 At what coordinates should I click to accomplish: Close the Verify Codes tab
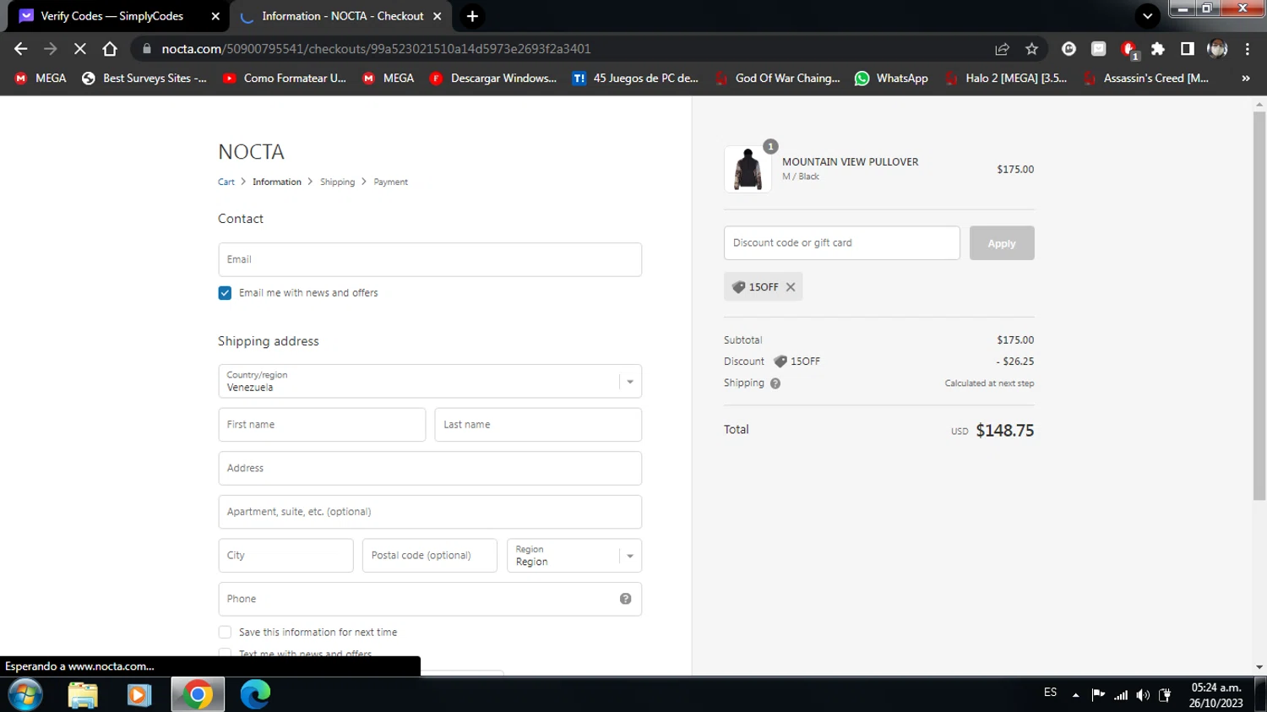point(215,16)
